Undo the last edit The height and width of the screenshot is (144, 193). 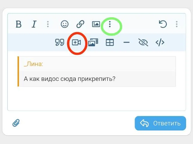[x=163, y=24]
